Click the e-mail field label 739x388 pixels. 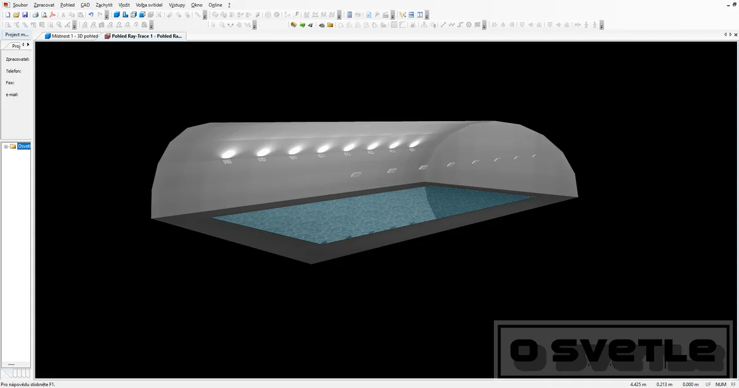(x=12, y=95)
